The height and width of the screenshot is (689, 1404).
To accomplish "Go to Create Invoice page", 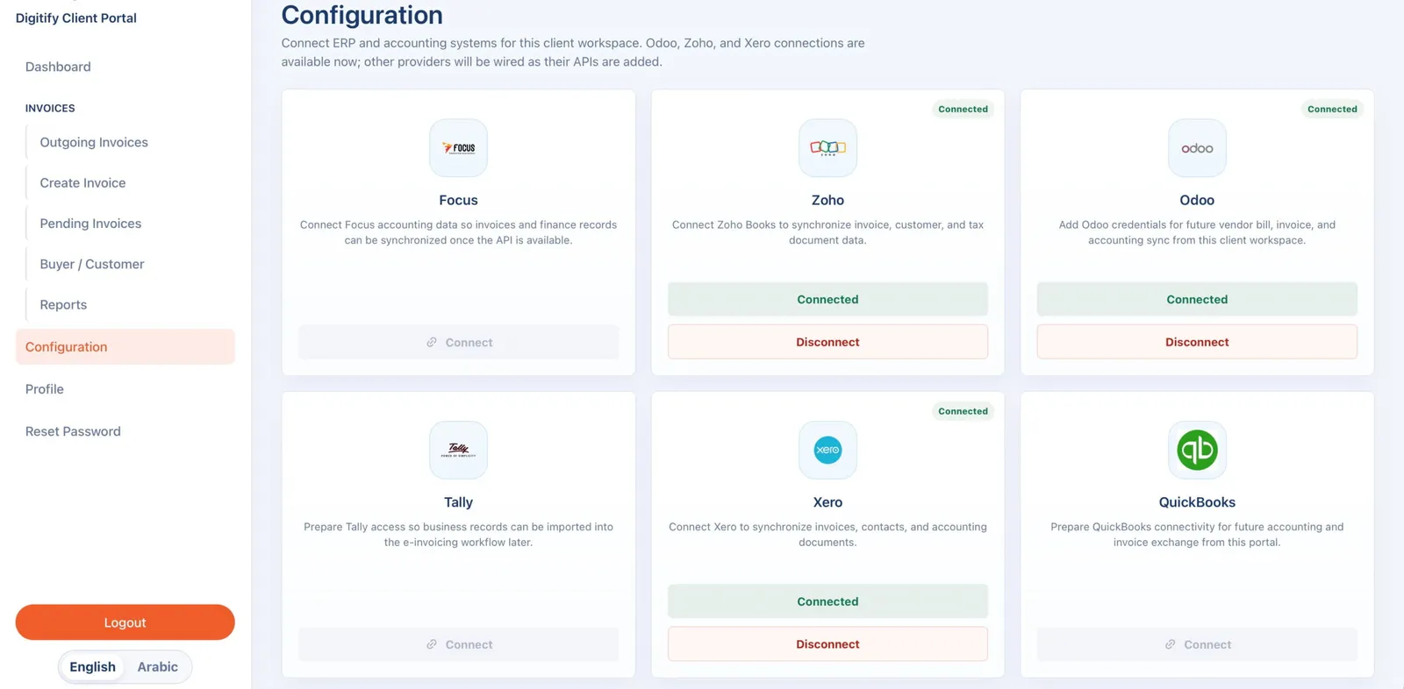I will click(x=82, y=182).
